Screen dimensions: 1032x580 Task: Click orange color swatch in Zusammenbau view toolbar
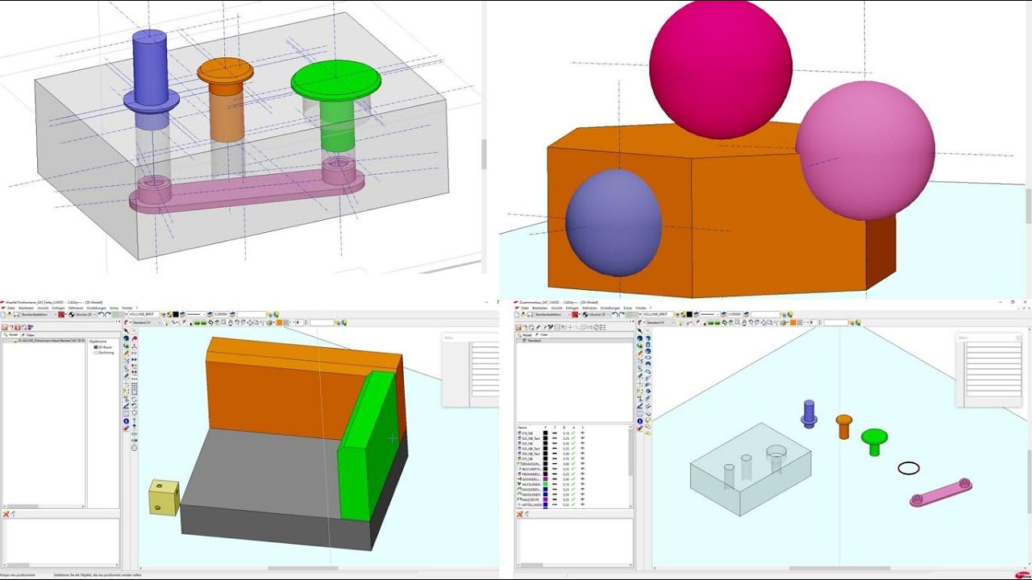pyautogui.click(x=793, y=322)
